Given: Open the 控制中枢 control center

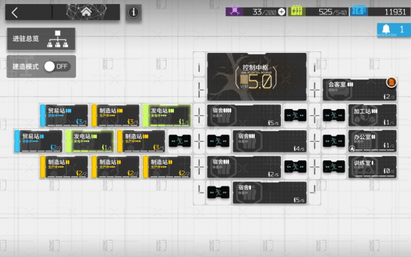Looking at the screenshot, I should 257,77.
